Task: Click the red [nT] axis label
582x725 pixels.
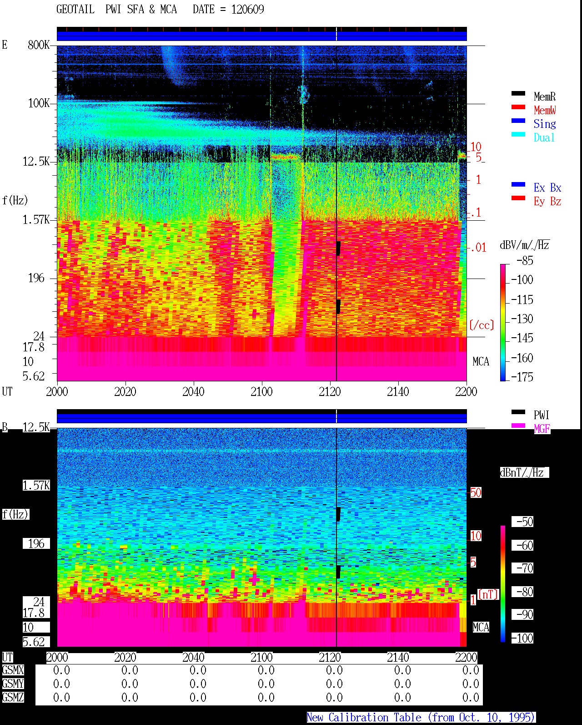Action: coord(488,594)
